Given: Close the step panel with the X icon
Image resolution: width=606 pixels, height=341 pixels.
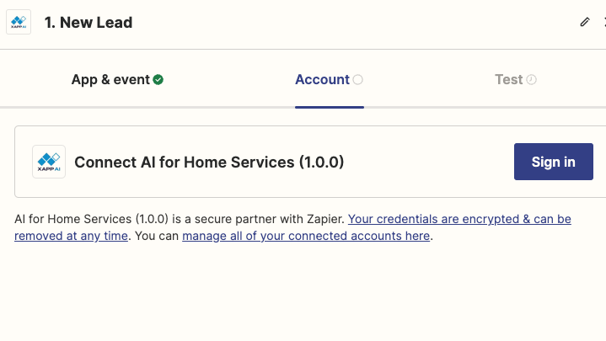Looking at the screenshot, I should click(x=604, y=22).
